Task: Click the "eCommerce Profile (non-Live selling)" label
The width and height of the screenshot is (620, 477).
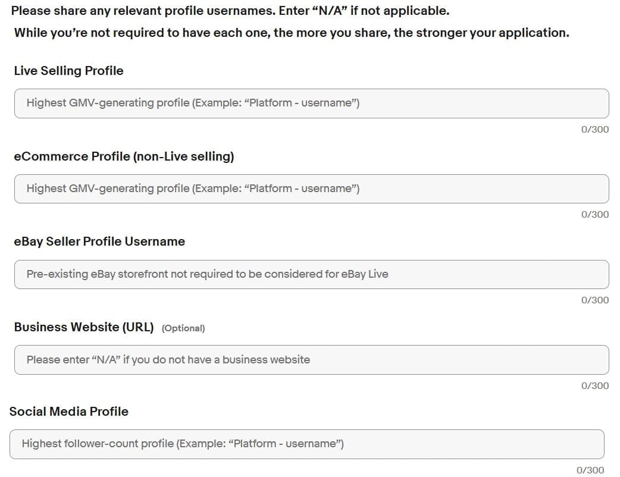Action: 124,156
